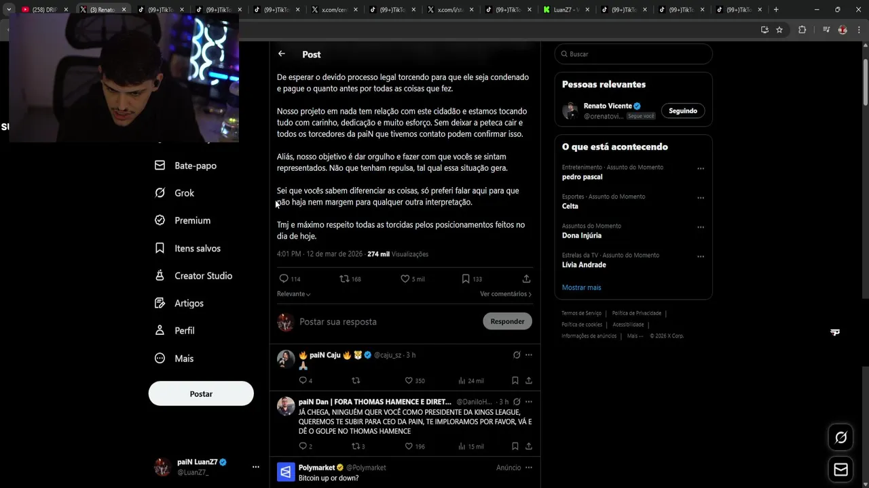Switch to the DRIP YouTube browser tab
The width and height of the screenshot is (869, 488).
tap(45, 9)
